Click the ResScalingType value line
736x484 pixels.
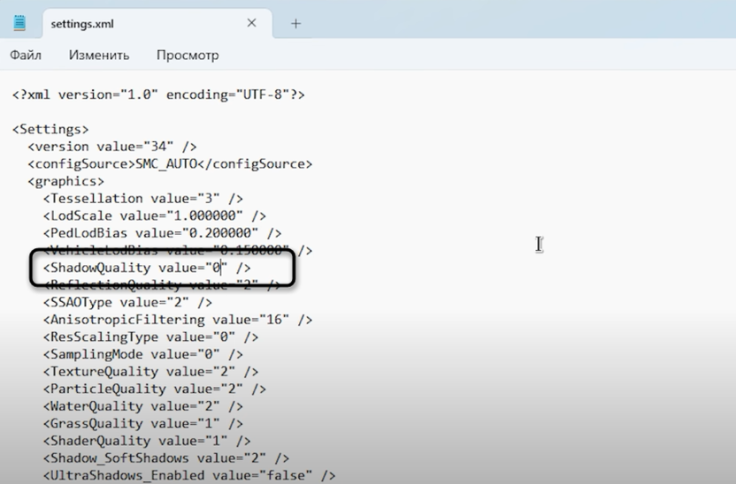pos(150,337)
